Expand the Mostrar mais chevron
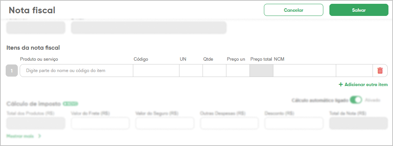 (x=39, y=136)
